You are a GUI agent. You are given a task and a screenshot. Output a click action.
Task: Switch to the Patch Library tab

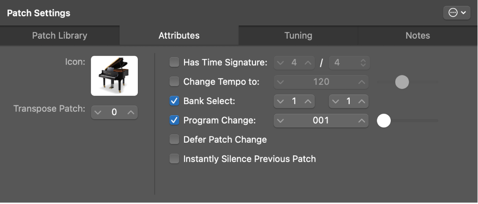point(60,35)
